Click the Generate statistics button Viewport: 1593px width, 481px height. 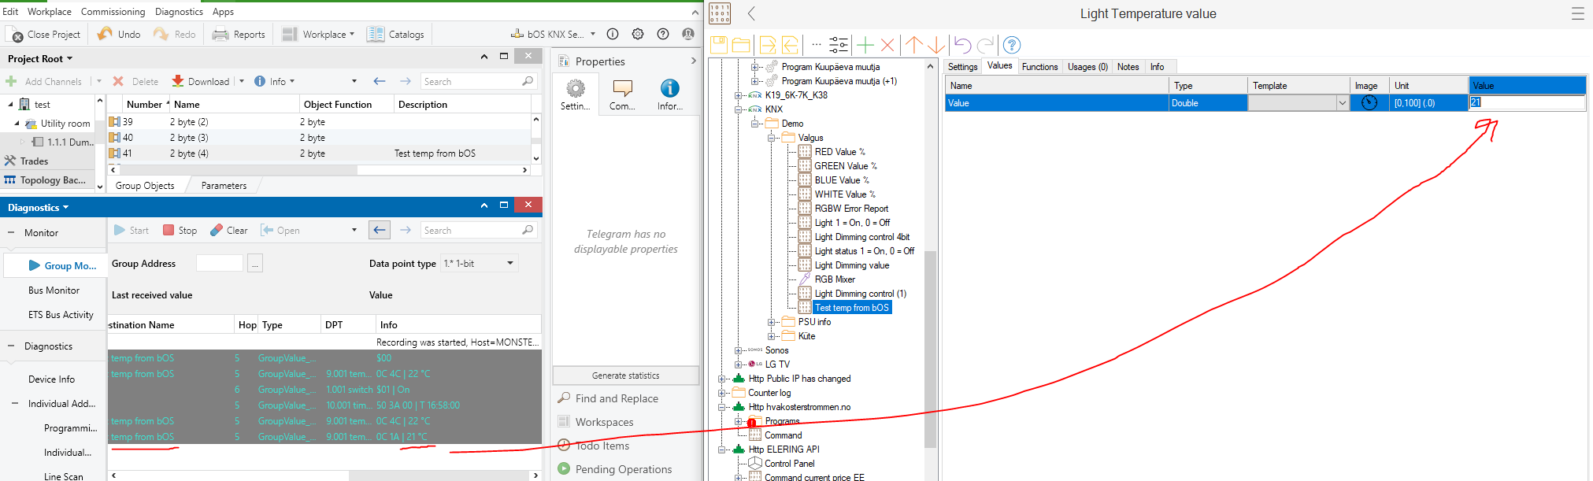tap(626, 376)
